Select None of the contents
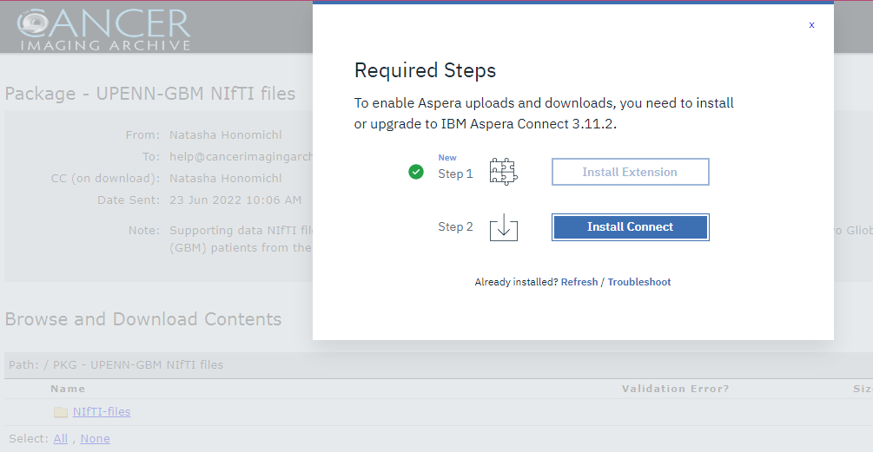 click(95, 439)
